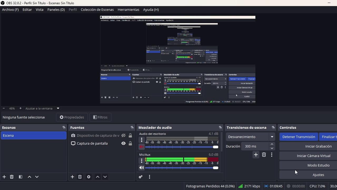Zoom out the preview with minus icon
Screen dimensions: 337x190
tap(3, 108)
